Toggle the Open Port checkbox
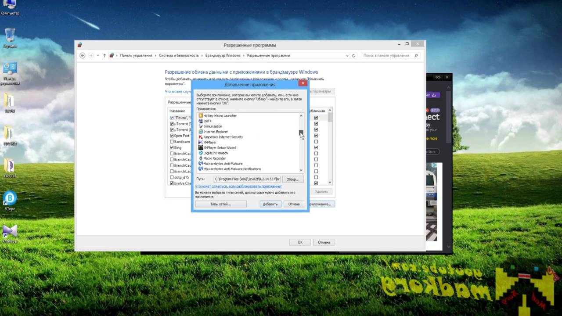The image size is (562, 316). tap(172, 136)
